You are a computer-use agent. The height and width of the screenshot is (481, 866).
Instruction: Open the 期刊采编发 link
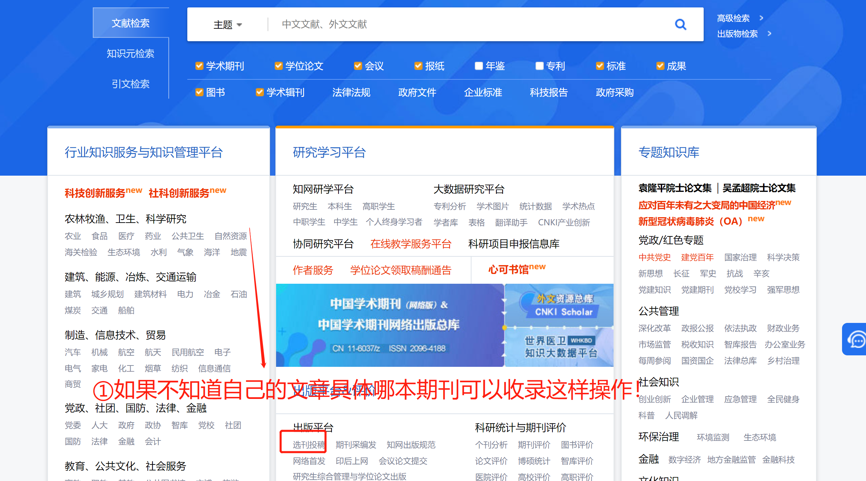point(356,445)
